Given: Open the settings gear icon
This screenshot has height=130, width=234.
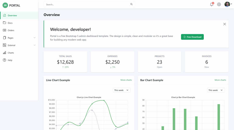Looking at the screenshot, I should [x=219, y=4].
